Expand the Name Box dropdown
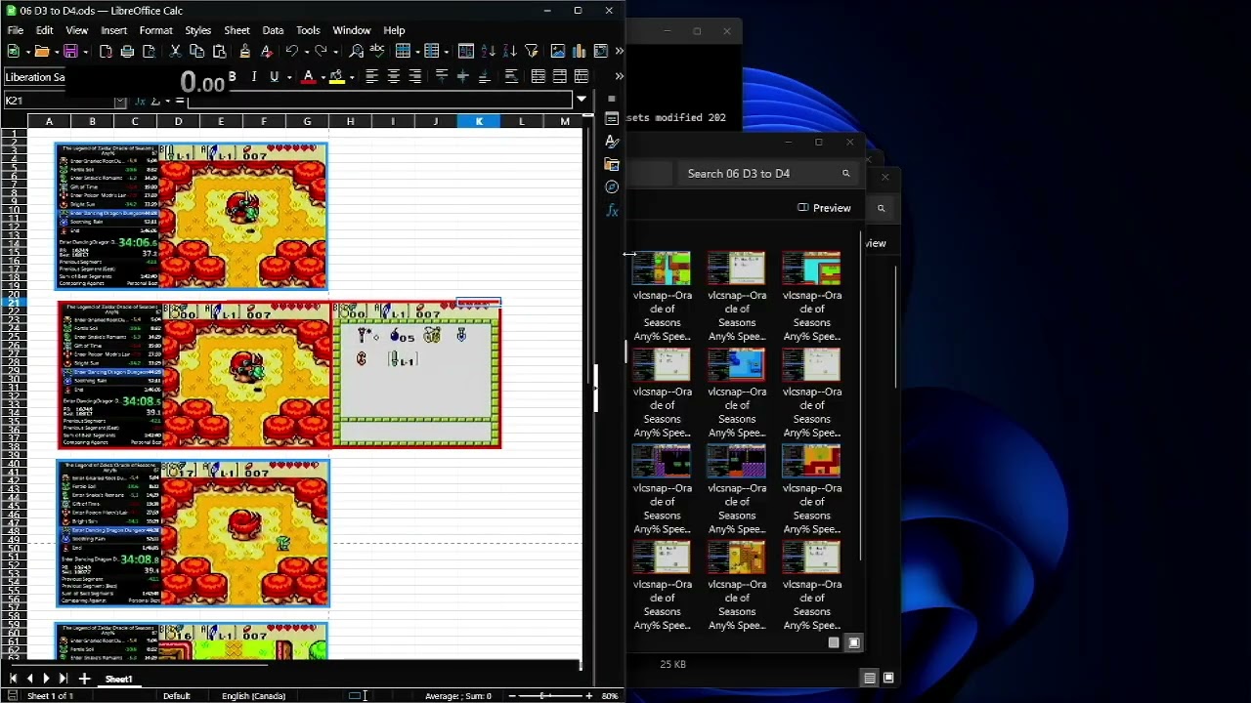Screen dimensions: 1251x703 (x=120, y=101)
